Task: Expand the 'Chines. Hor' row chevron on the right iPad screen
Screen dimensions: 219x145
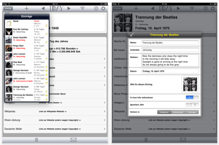Action: [214, 68]
